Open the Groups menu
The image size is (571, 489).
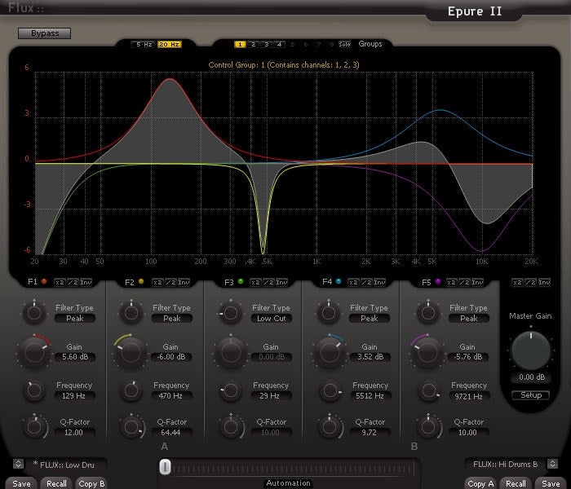pos(370,44)
